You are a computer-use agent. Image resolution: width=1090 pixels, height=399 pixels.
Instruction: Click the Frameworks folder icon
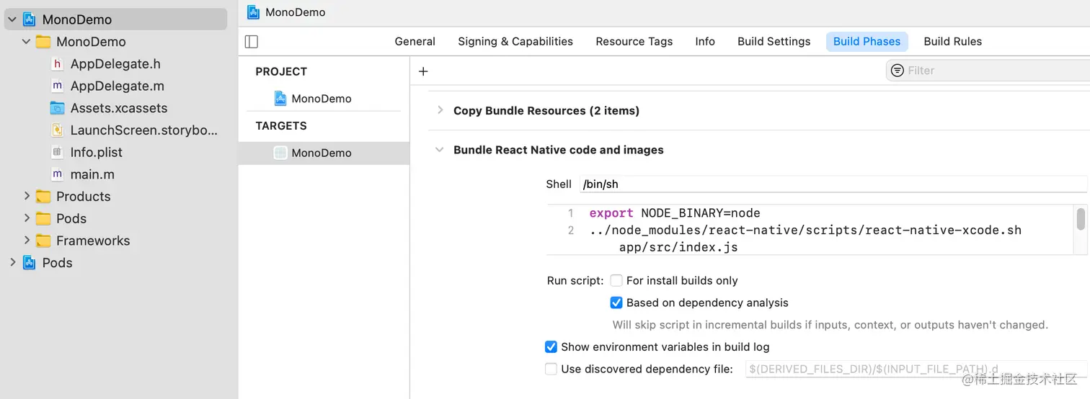(x=43, y=241)
